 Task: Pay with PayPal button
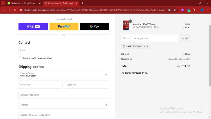point(64,26)
